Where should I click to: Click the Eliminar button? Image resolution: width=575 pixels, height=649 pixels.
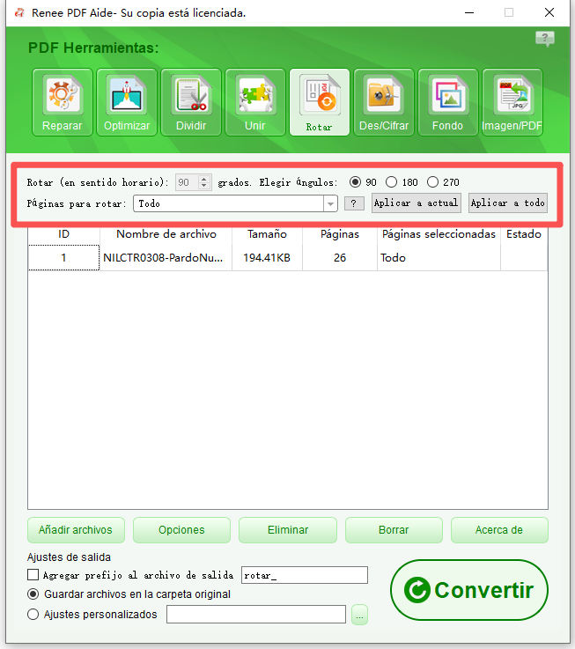tap(288, 530)
